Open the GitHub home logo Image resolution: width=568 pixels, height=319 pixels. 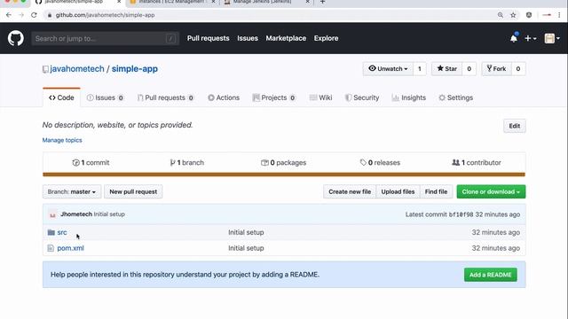click(x=16, y=38)
